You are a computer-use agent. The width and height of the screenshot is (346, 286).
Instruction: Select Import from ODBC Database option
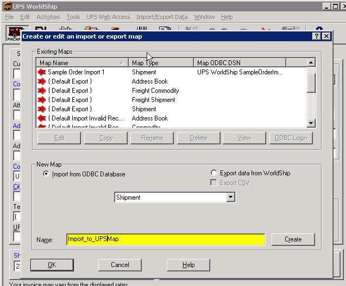46,174
